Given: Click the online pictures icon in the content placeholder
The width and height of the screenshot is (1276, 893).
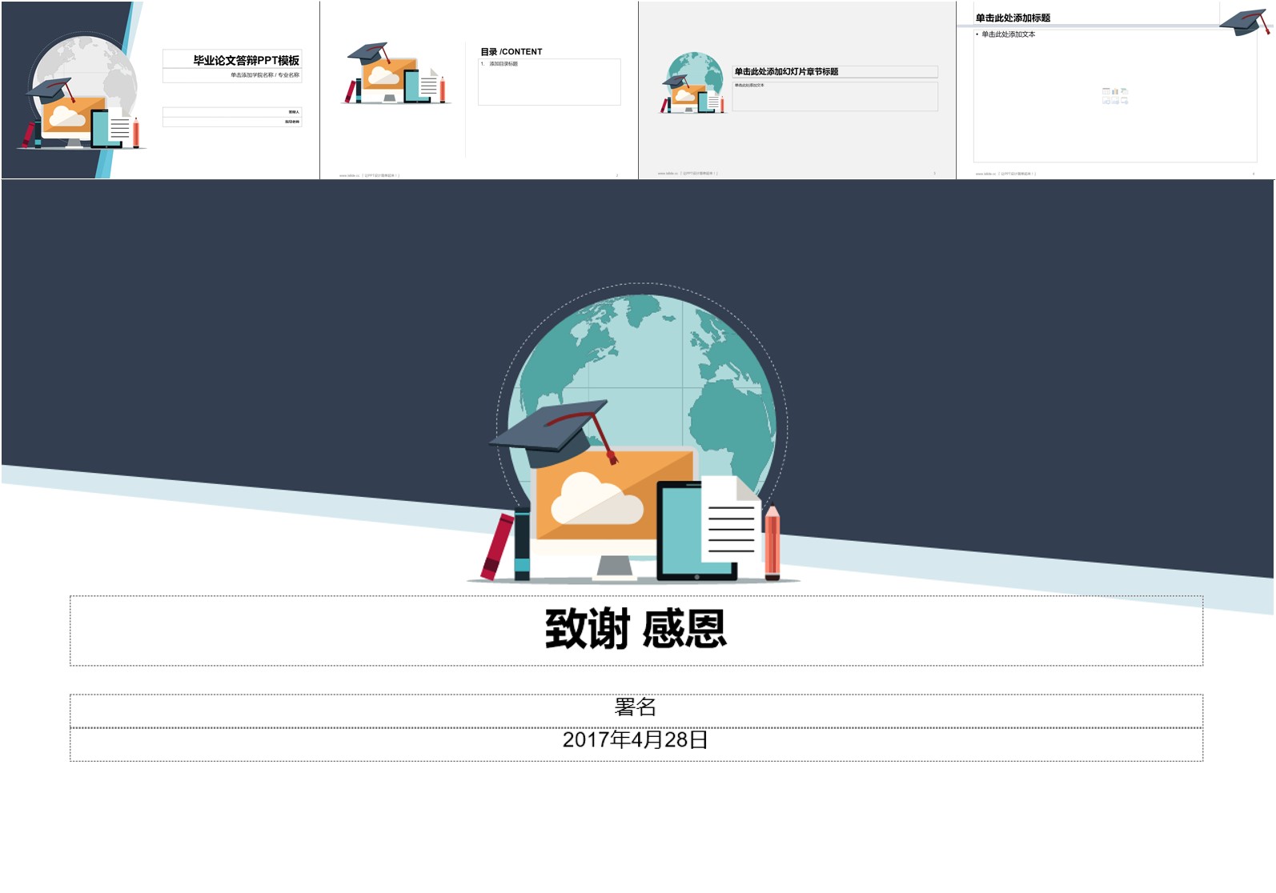Looking at the screenshot, I should tap(1115, 100).
